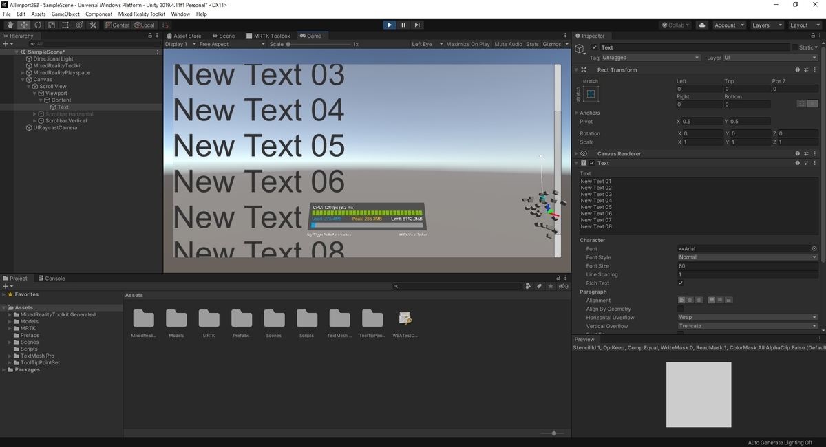Screen dimensions: 826x447
Task: Open the Component menu
Action: [99, 14]
